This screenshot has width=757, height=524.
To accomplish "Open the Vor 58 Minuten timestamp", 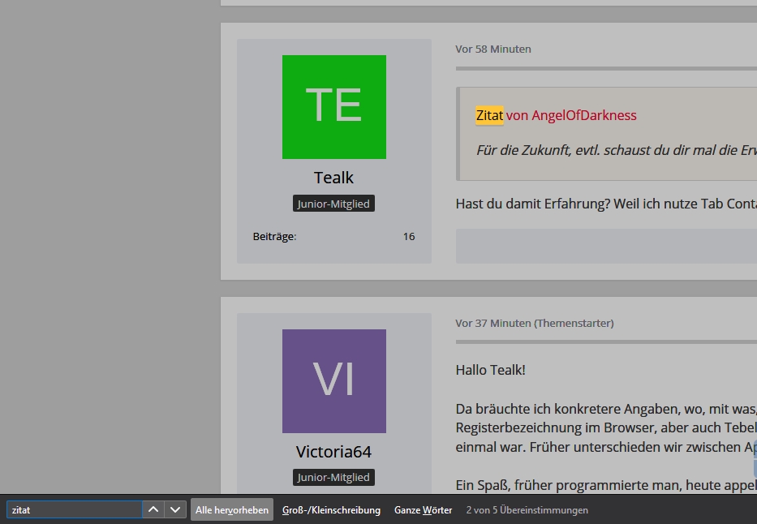I will [493, 49].
